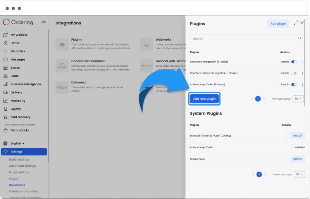Click the Cart recovery cart icon

click(5, 117)
